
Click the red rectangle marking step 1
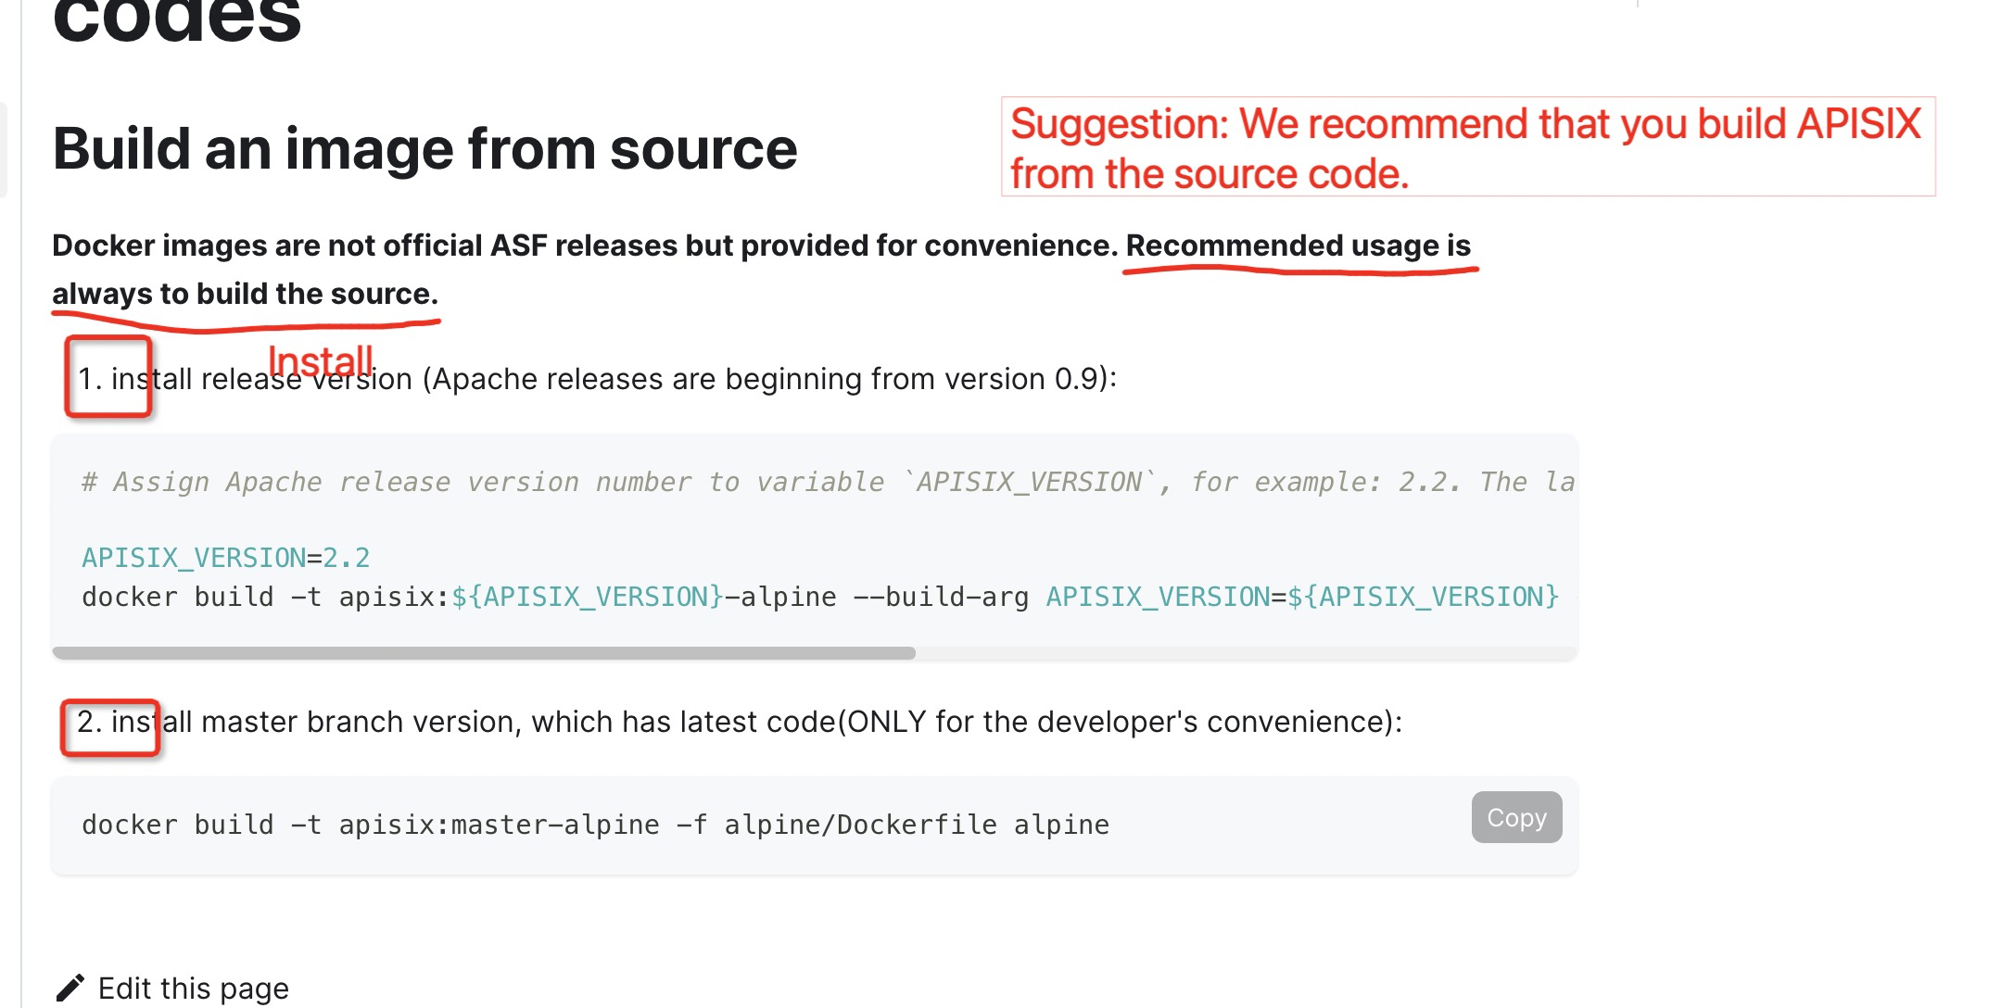(108, 377)
